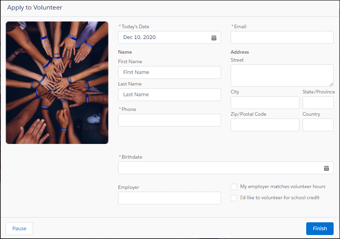This screenshot has height=239, width=340.
Task: Click the Name section label
Action: 125,52
